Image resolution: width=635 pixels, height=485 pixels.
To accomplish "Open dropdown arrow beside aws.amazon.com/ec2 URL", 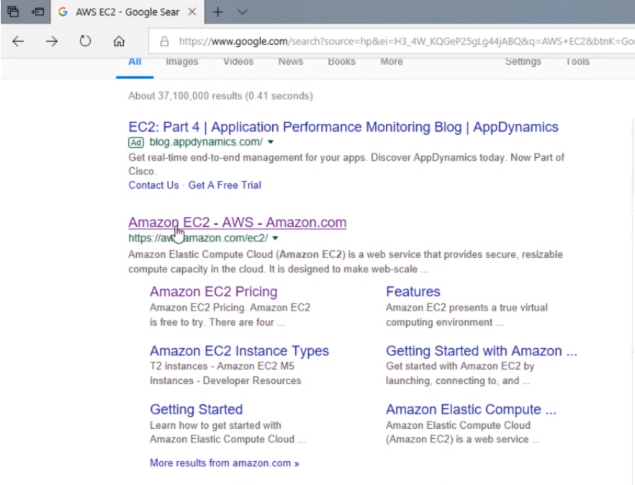I will coord(276,239).
